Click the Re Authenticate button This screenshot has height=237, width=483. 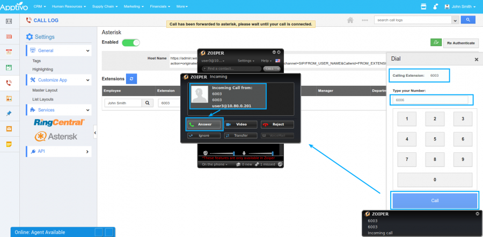click(x=461, y=43)
